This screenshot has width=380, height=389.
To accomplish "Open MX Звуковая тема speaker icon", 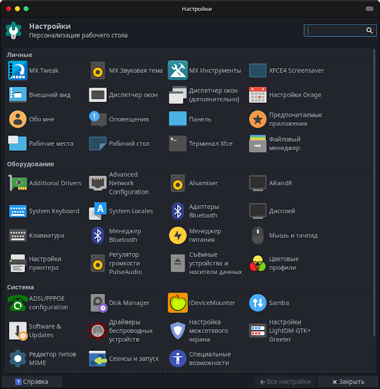I will pos(98,71).
